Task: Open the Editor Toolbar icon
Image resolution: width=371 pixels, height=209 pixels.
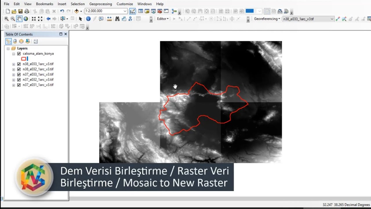Action: pyautogui.click(x=132, y=11)
